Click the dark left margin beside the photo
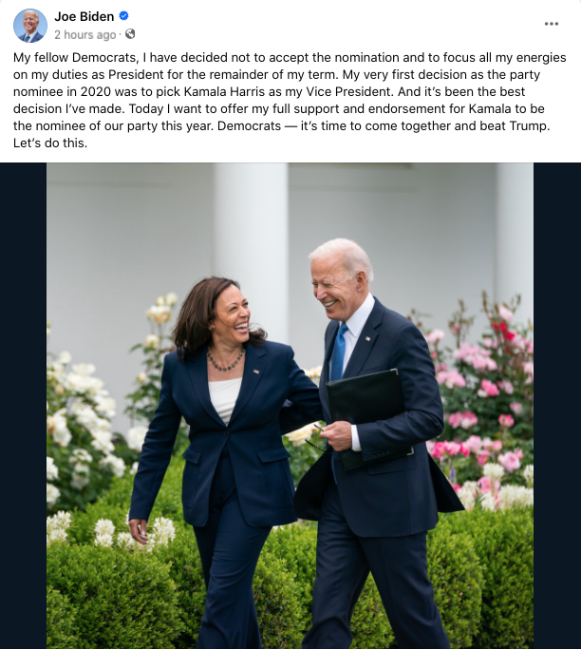Viewport: 581px width, 649px height. pyautogui.click(x=23, y=406)
